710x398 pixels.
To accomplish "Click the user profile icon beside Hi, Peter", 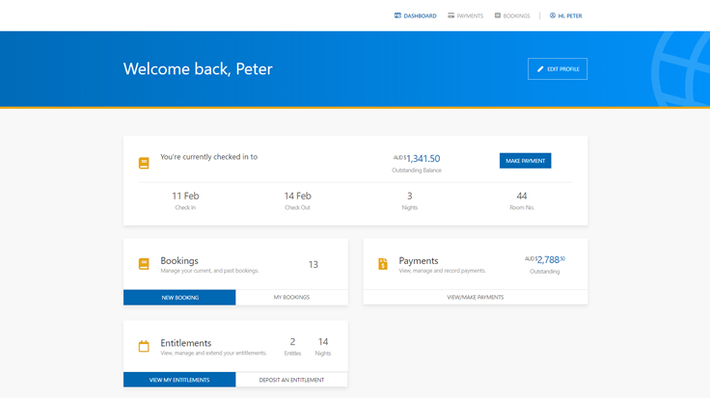I will (x=553, y=15).
